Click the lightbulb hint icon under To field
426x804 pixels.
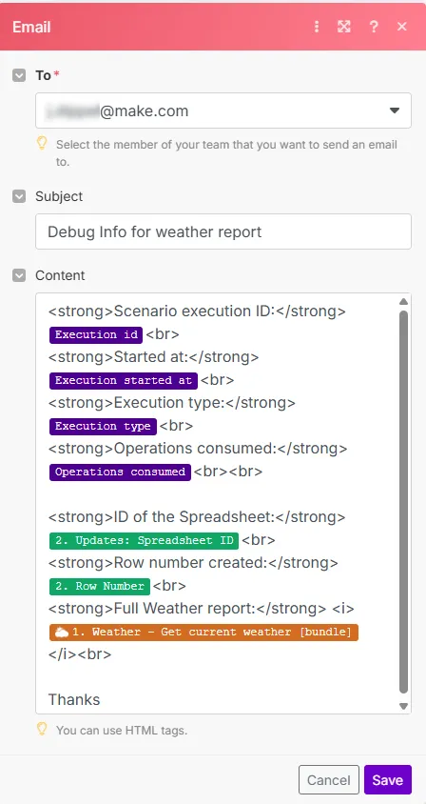(43, 144)
